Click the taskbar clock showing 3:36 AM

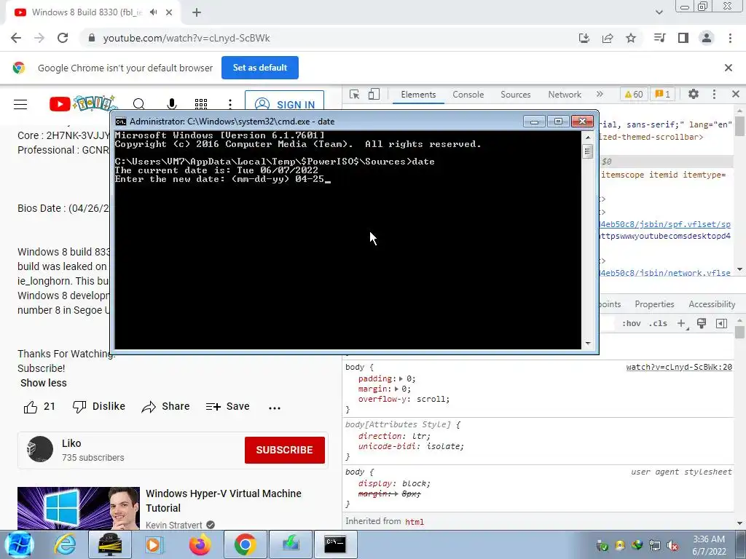click(709, 545)
